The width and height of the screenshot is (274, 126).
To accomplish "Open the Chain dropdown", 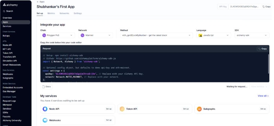I will click(x=58, y=35).
